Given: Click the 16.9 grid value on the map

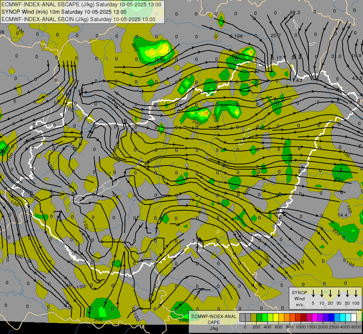Looking at the screenshot, I should [356, 55].
